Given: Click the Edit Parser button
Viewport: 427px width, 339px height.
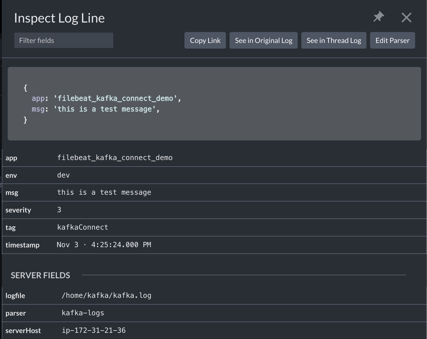Looking at the screenshot, I should [393, 40].
